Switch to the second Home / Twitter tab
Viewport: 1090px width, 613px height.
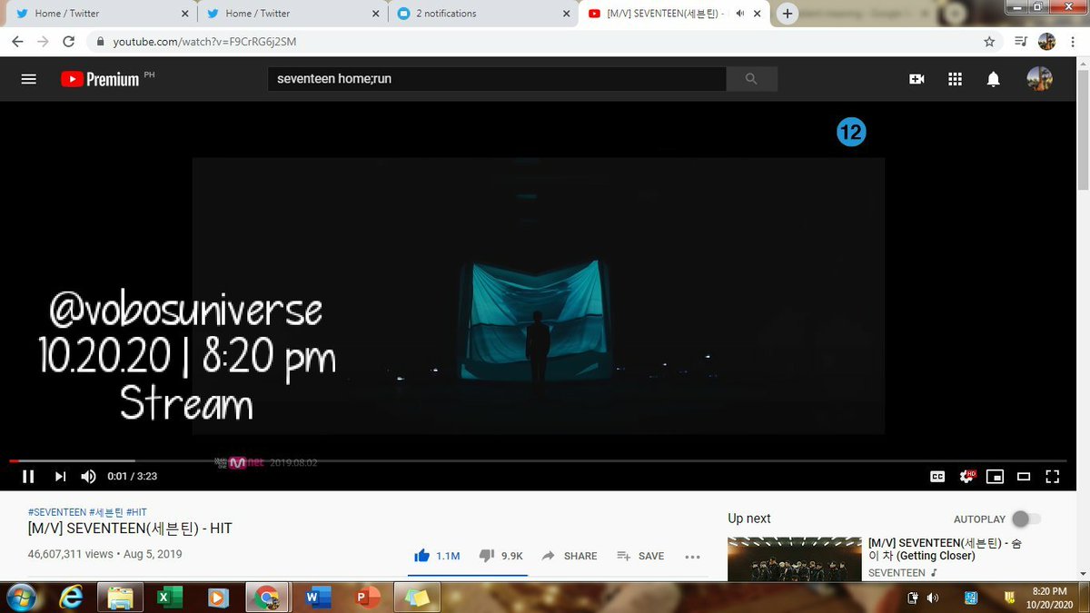coord(291,14)
